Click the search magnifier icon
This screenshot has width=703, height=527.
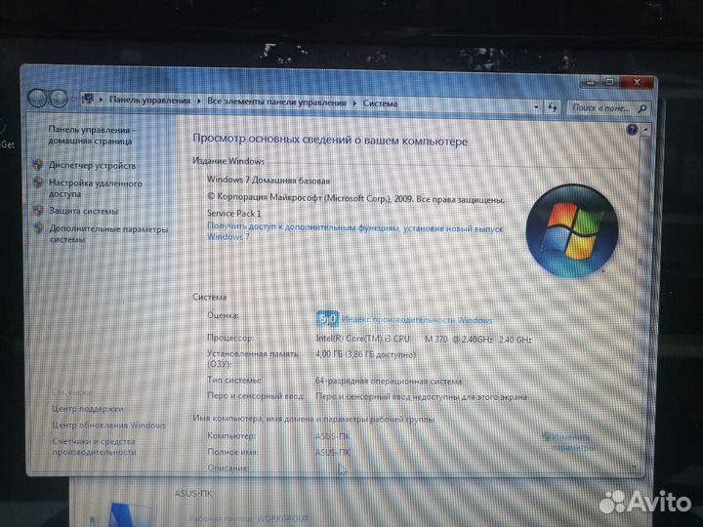click(642, 109)
